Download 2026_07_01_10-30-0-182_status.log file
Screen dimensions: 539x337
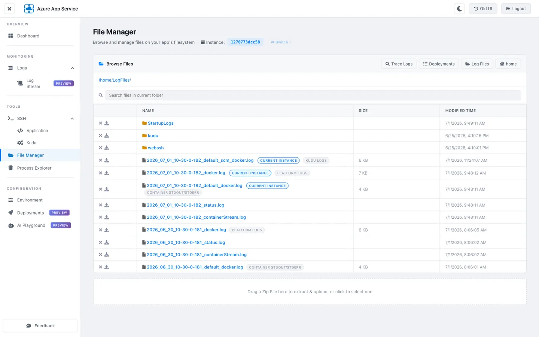pos(107,205)
